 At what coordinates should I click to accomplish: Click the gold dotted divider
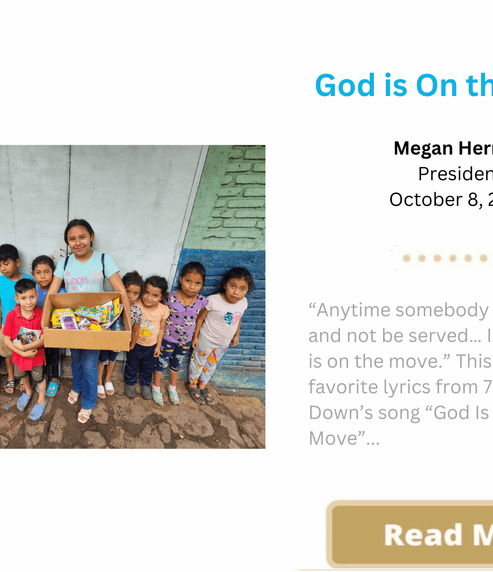click(x=444, y=258)
